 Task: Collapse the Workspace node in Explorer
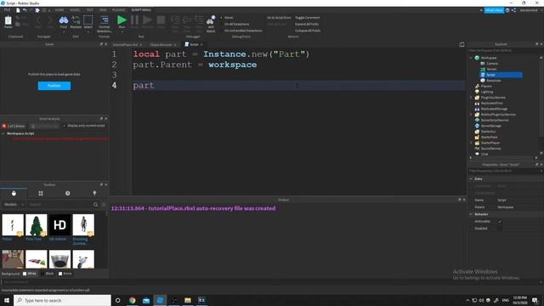471,58
